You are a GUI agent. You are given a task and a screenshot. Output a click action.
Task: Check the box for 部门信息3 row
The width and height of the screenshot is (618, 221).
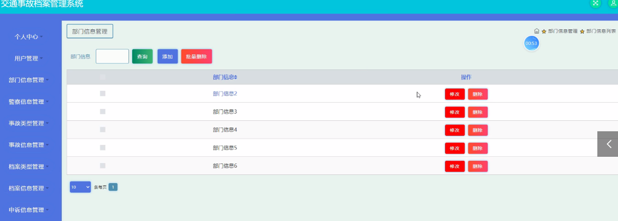tap(103, 112)
